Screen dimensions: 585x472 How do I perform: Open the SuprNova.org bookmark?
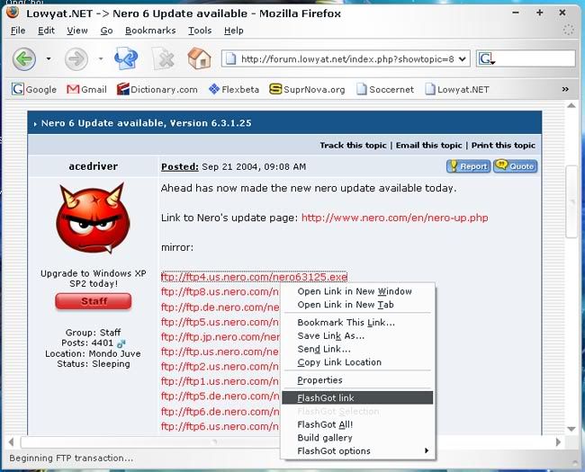307,90
